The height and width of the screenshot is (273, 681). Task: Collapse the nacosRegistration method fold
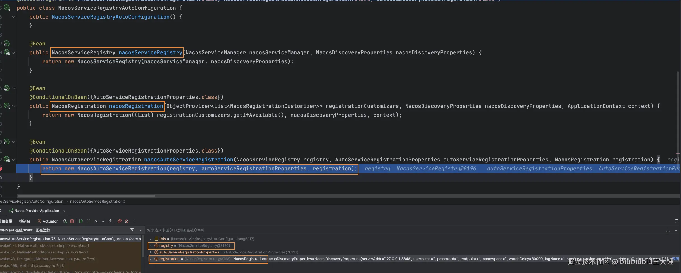tap(13, 106)
